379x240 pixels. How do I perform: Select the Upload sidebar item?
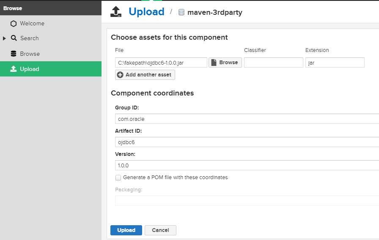51,69
